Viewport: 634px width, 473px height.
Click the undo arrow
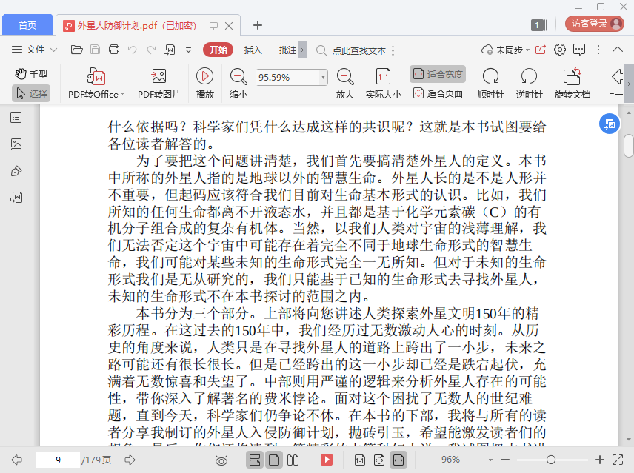133,50
